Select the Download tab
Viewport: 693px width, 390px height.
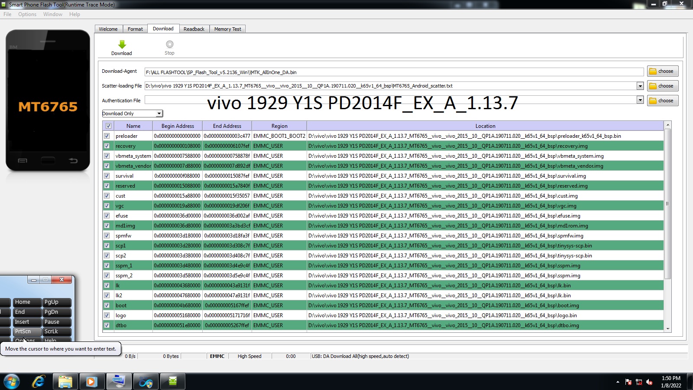coord(163,29)
